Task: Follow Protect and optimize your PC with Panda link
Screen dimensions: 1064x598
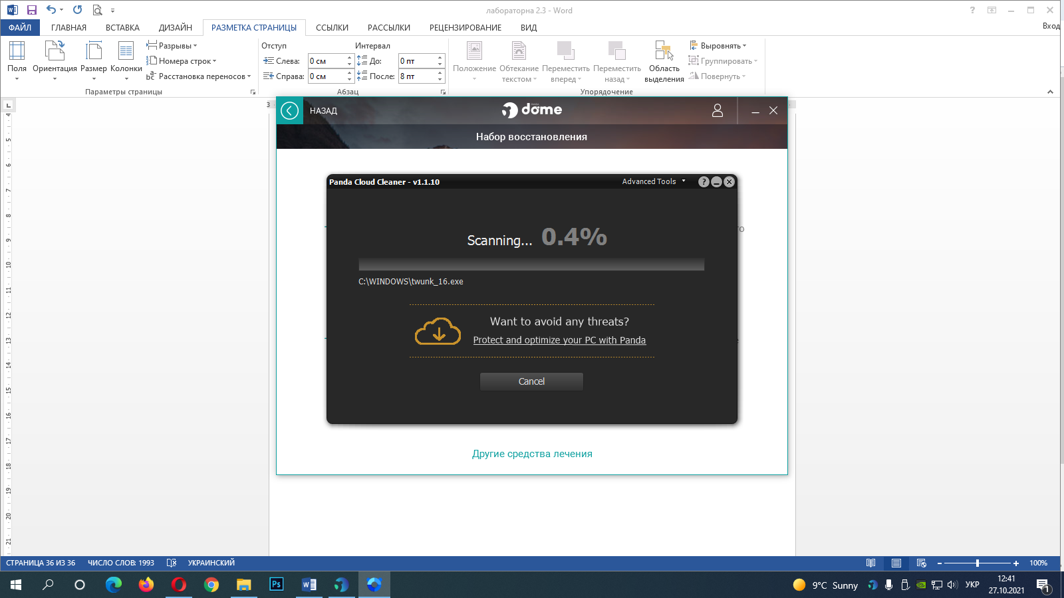Action: click(559, 340)
